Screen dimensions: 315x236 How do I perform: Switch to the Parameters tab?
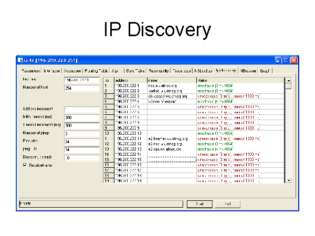point(29,70)
